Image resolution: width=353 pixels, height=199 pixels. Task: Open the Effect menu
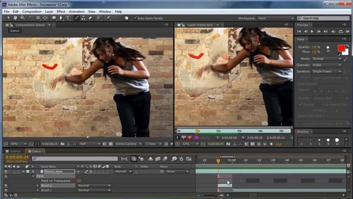pos(61,12)
